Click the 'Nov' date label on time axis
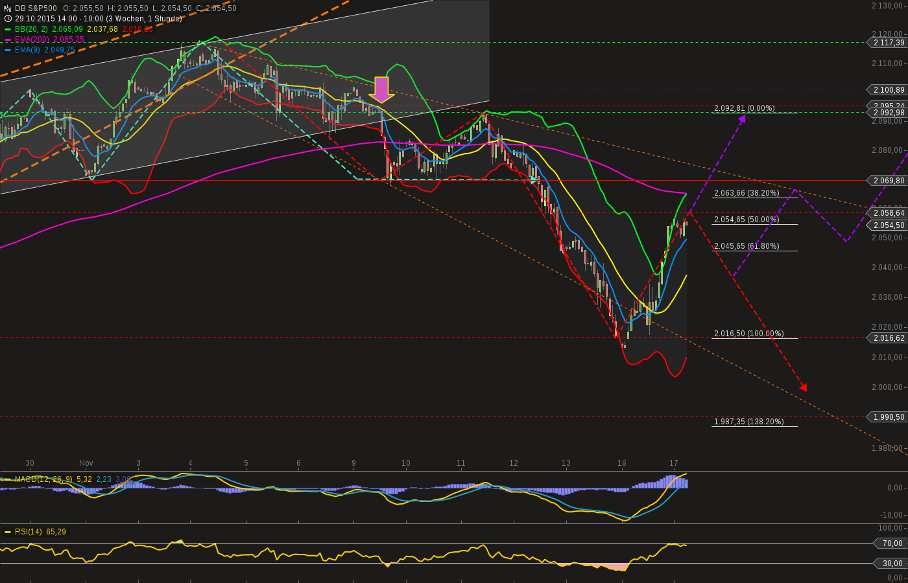The image size is (908, 583). click(86, 463)
